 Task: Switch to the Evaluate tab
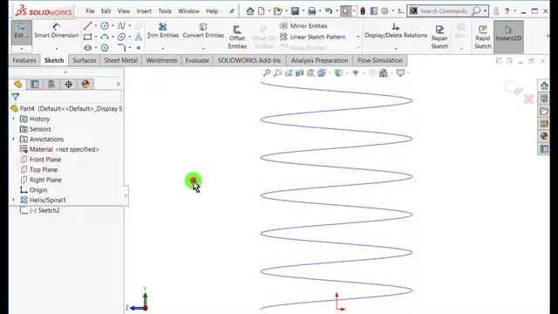[x=197, y=60]
